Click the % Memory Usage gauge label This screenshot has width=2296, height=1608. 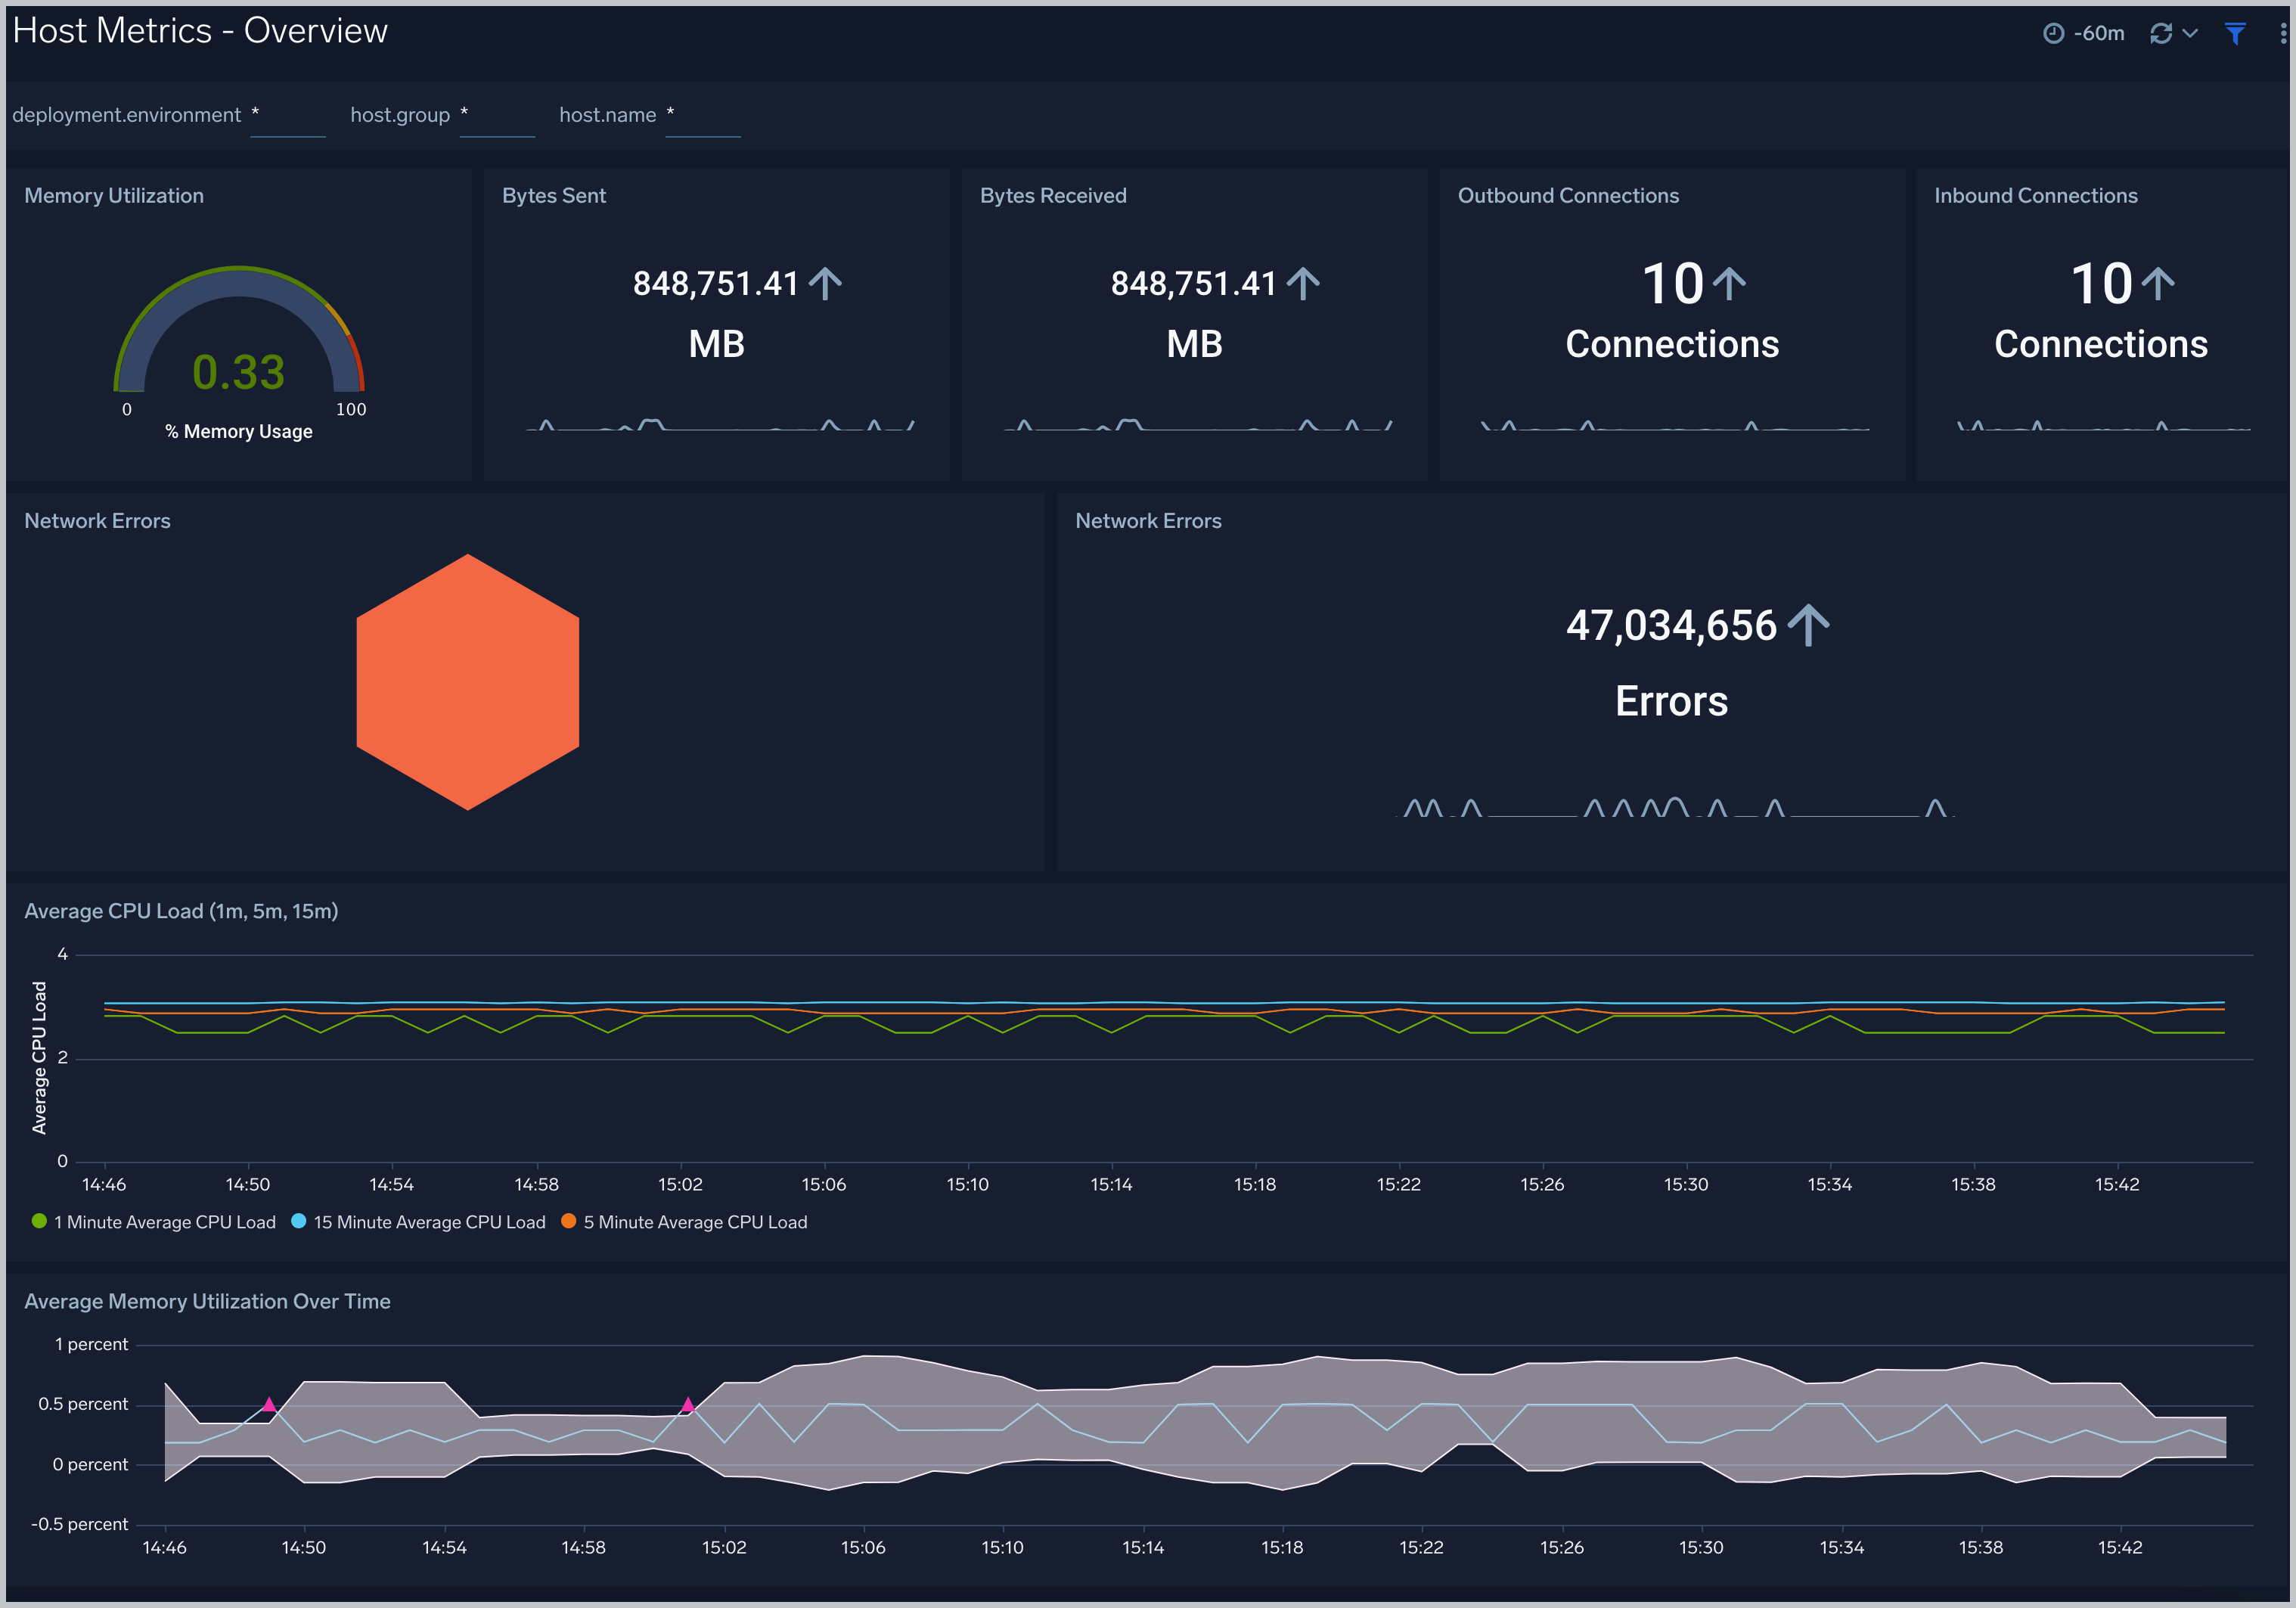[239, 431]
